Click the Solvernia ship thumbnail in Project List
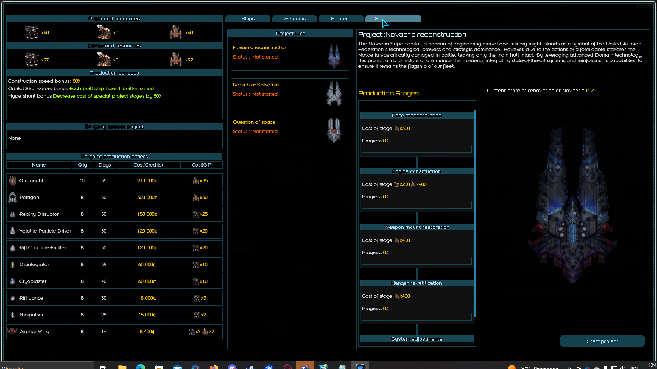The width and height of the screenshot is (657, 369). (x=334, y=93)
